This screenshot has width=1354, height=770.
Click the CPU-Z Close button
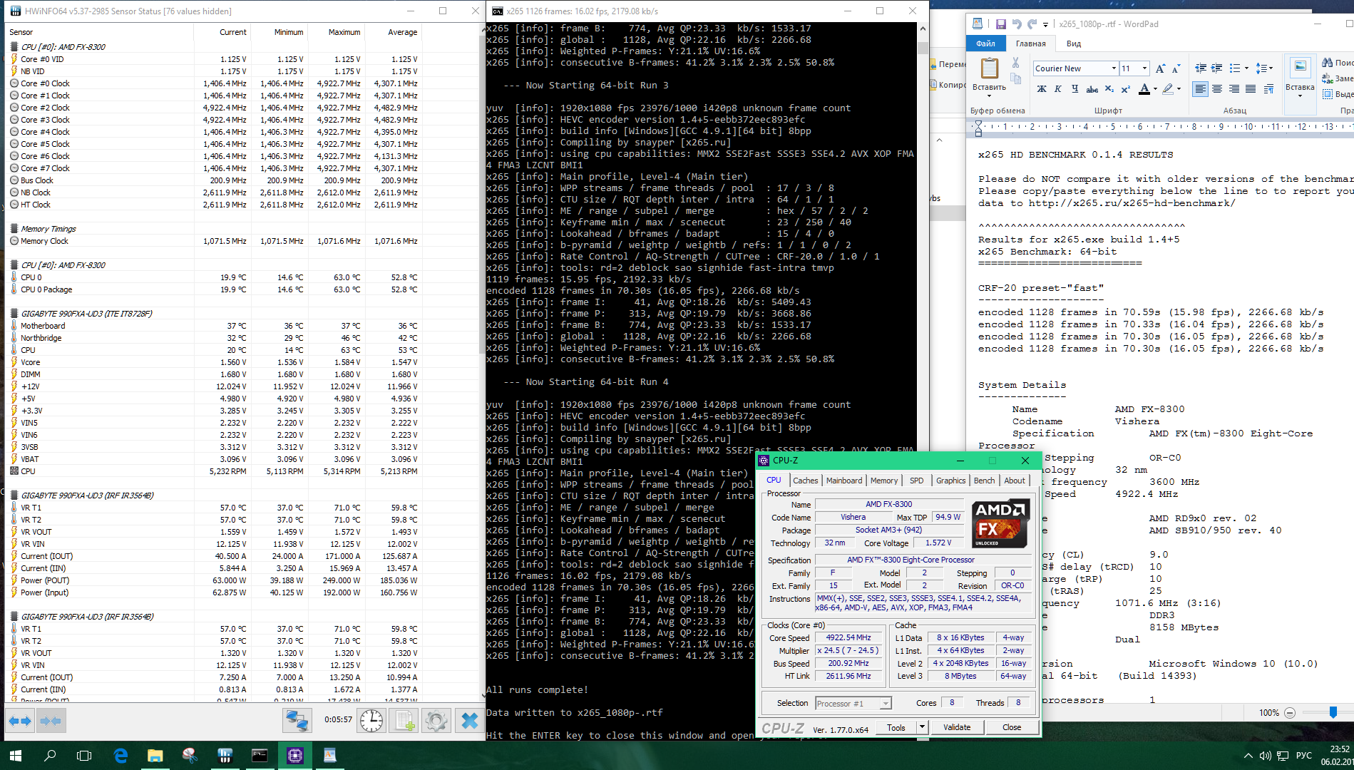point(1012,727)
